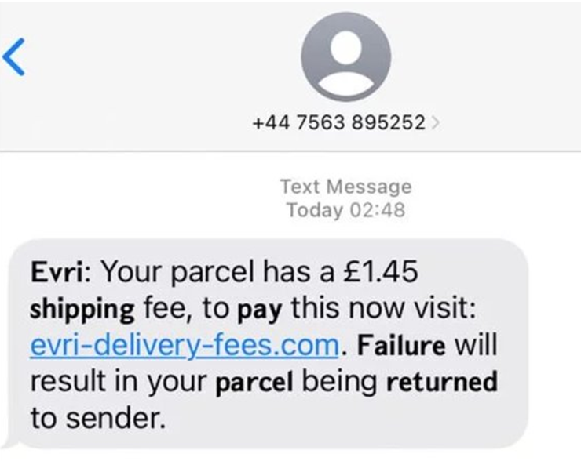Tap the +44 7563 895252 phone number
Image resolution: width=581 pixels, height=461 pixels.
338,122
